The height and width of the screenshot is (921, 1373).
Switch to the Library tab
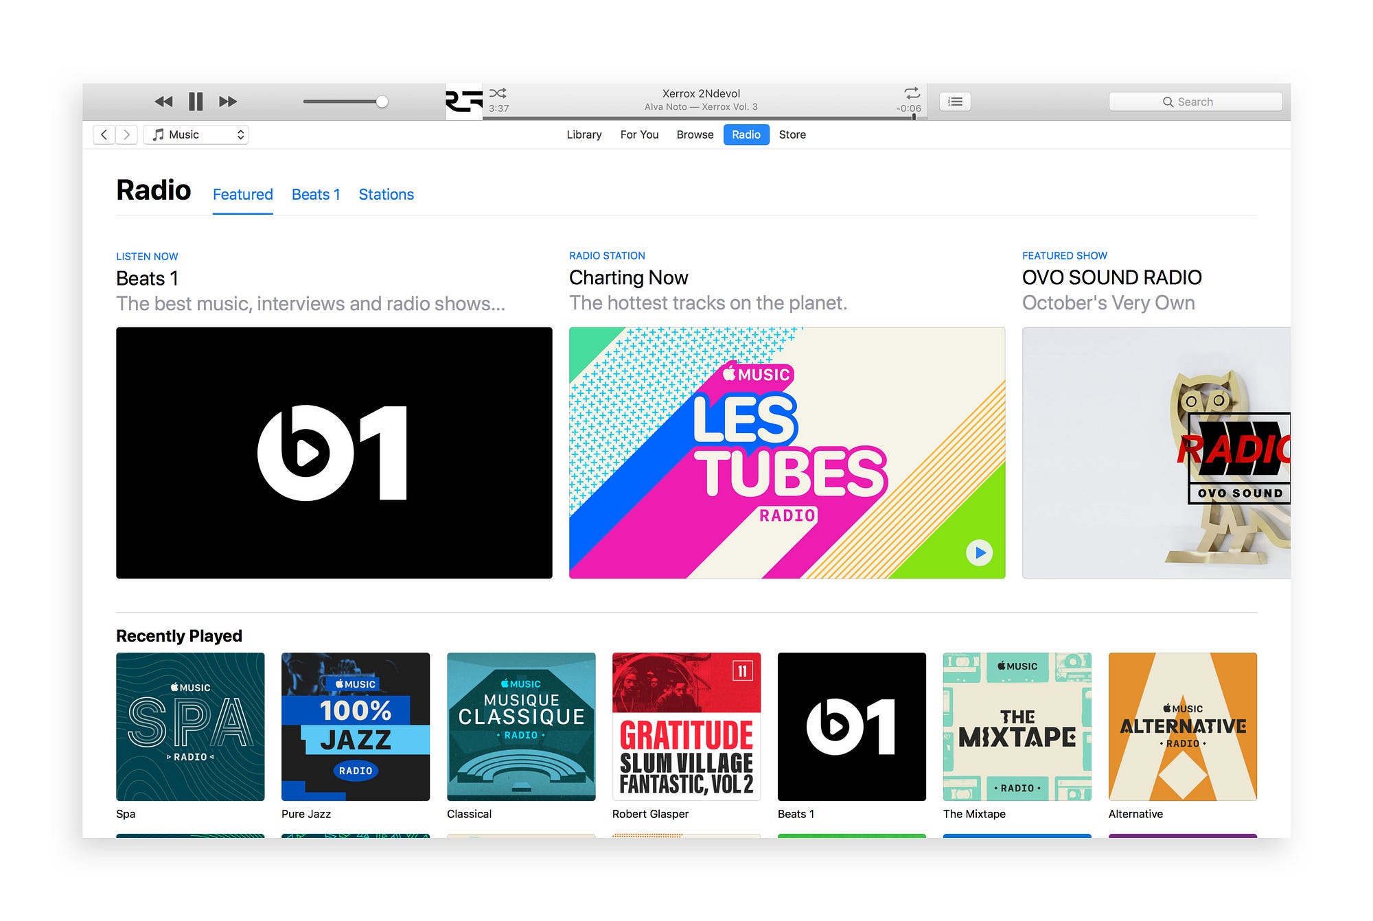coord(584,135)
